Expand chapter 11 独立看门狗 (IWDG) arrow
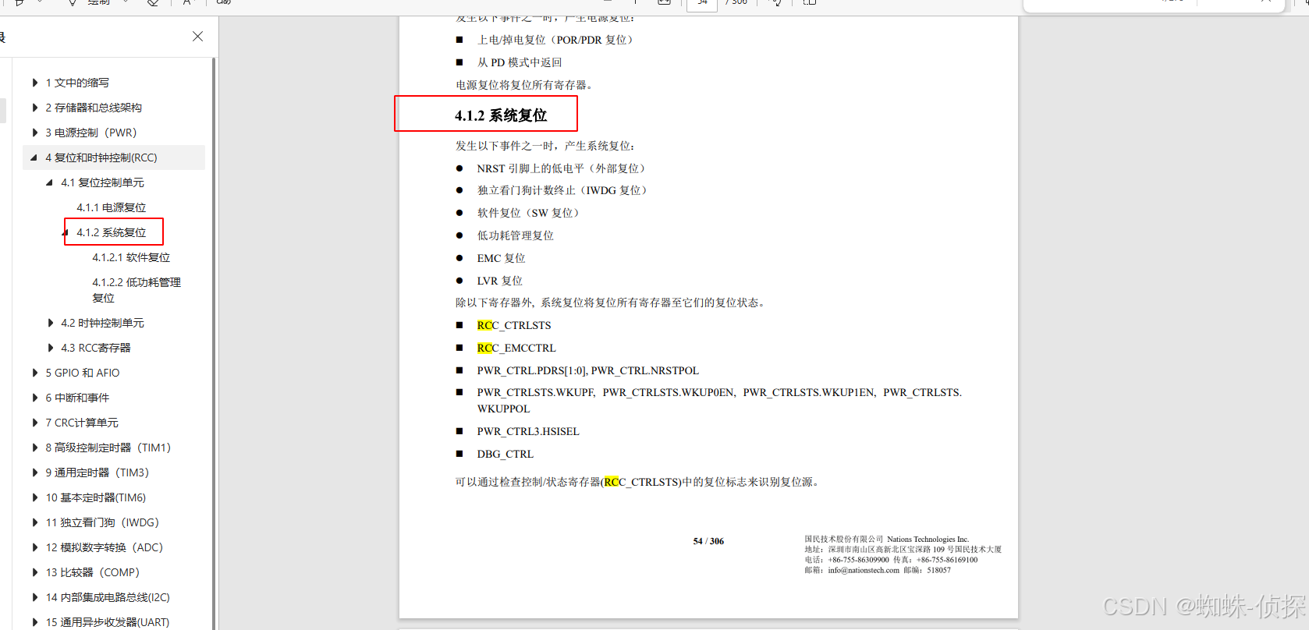1309x630 pixels. pyautogui.click(x=34, y=522)
